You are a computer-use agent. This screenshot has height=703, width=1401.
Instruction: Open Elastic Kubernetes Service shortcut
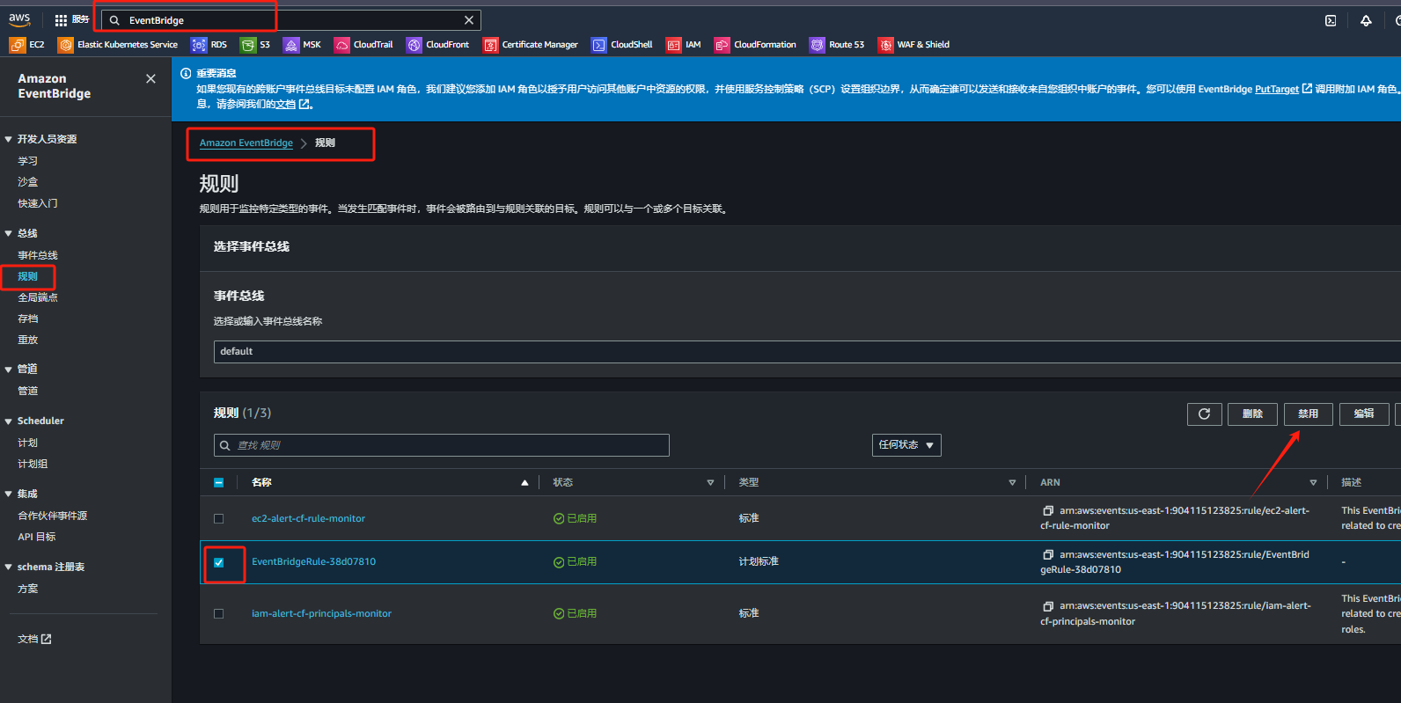coord(118,45)
